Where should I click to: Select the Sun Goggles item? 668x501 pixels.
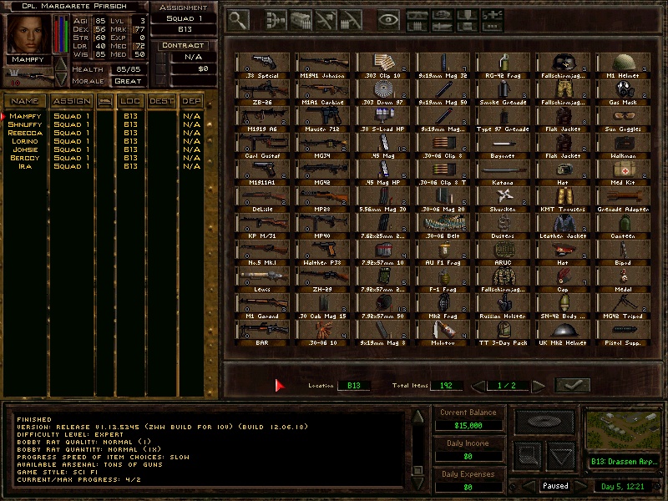(x=623, y=119)
